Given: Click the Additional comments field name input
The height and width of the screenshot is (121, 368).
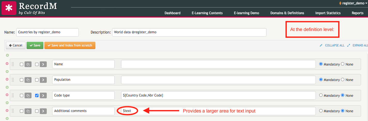Looking at the screenshot, I should click(83, 111).
